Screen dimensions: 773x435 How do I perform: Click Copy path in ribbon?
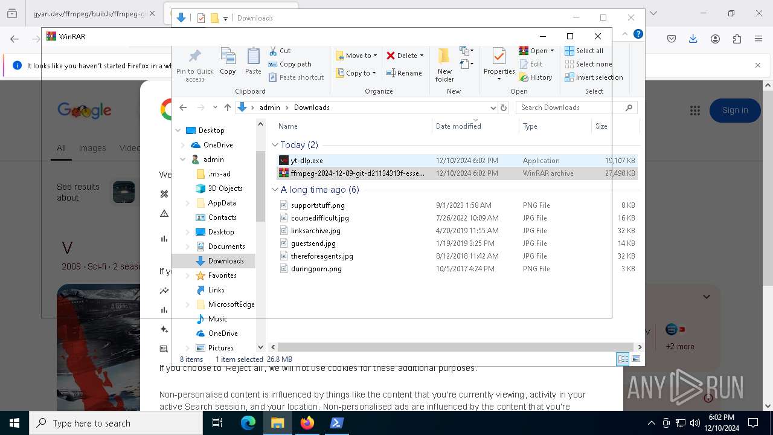click(290, 64)
